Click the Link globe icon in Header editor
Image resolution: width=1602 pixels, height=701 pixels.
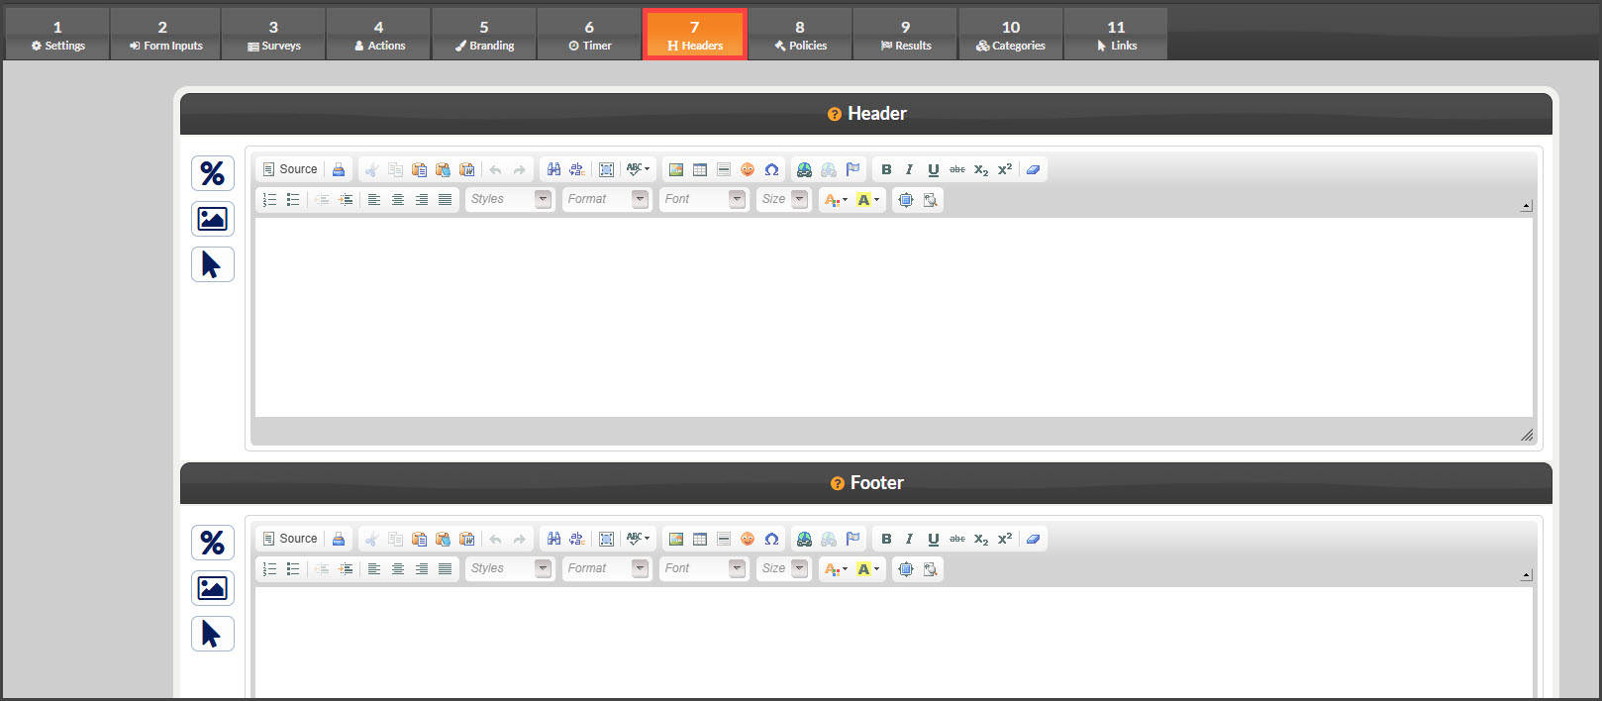coord(804,169)
